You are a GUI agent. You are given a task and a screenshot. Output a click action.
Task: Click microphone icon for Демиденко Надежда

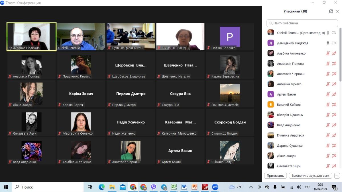pyautogui.click(x=328, y=43)
